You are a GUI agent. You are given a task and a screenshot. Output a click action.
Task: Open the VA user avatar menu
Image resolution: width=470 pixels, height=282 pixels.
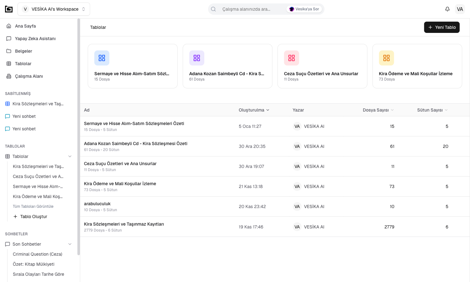click(460, 9)
